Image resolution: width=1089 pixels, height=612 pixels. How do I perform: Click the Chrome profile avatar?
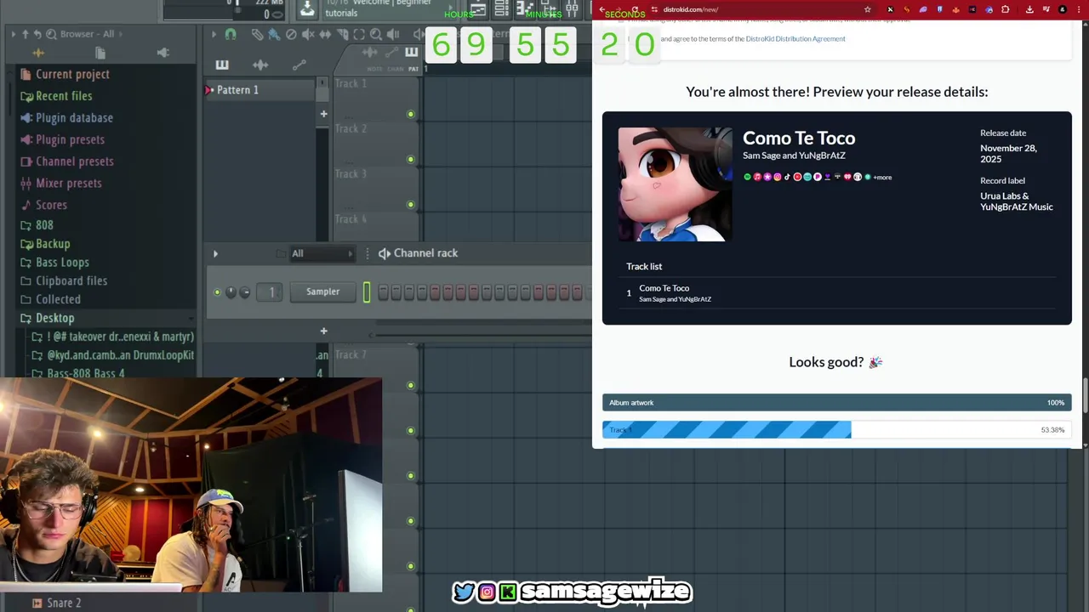pyautogui.click(x=1062, y=9)
